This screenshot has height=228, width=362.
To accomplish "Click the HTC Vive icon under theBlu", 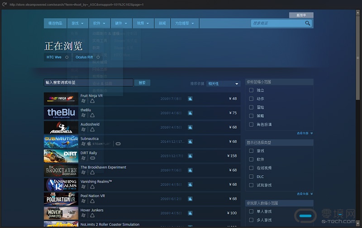I will (92, 115).
